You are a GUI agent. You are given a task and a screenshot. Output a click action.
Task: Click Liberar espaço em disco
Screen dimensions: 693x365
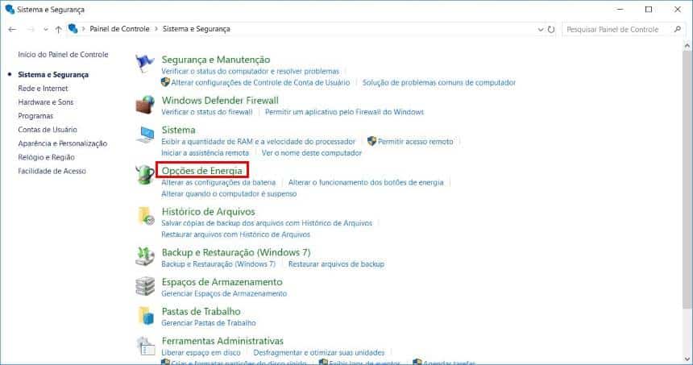coord(201,353)
